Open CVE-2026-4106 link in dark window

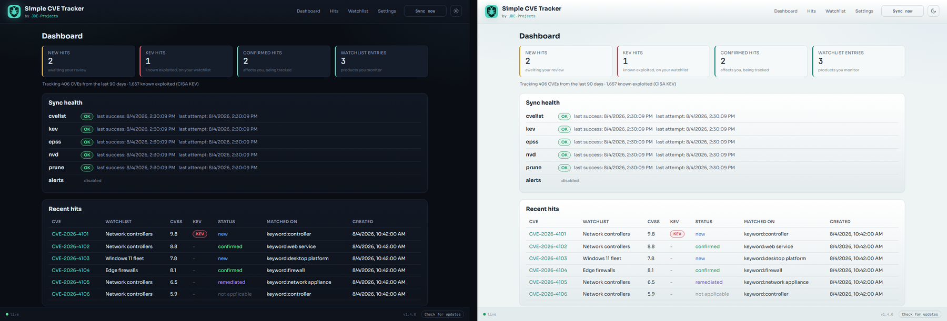(x=70, y=294)
